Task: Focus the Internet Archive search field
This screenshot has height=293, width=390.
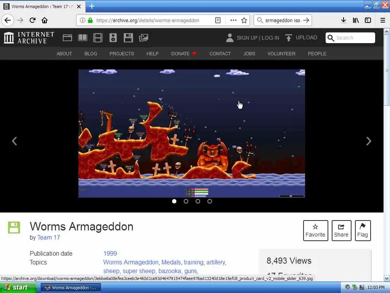Action: (350, 38)
